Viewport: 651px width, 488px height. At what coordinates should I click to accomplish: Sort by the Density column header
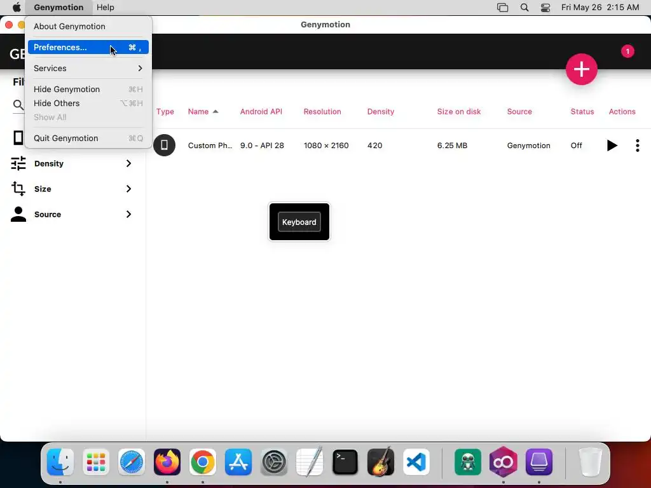click(381, 112)
